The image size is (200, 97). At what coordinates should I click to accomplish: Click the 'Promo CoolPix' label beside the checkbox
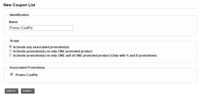click(x=26, y=75)
